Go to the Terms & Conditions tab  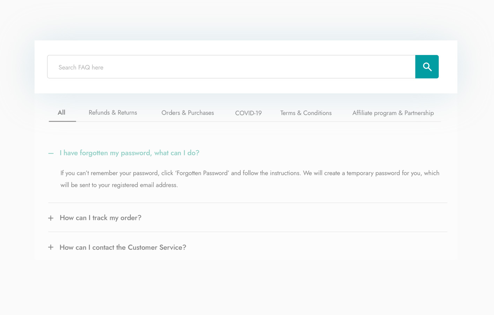point(306,113)
